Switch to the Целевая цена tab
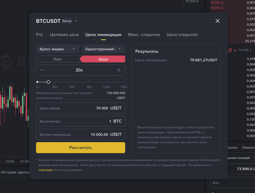The height and width of the screenshot is (193, 255). [x=64, y=35]
